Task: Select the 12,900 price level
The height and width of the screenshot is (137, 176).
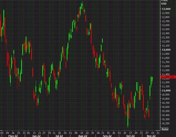Action: pyautogui.click(x=166, y=13)
